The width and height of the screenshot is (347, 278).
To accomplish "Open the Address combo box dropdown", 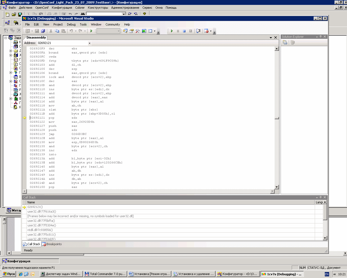I will tap(89, 43).
